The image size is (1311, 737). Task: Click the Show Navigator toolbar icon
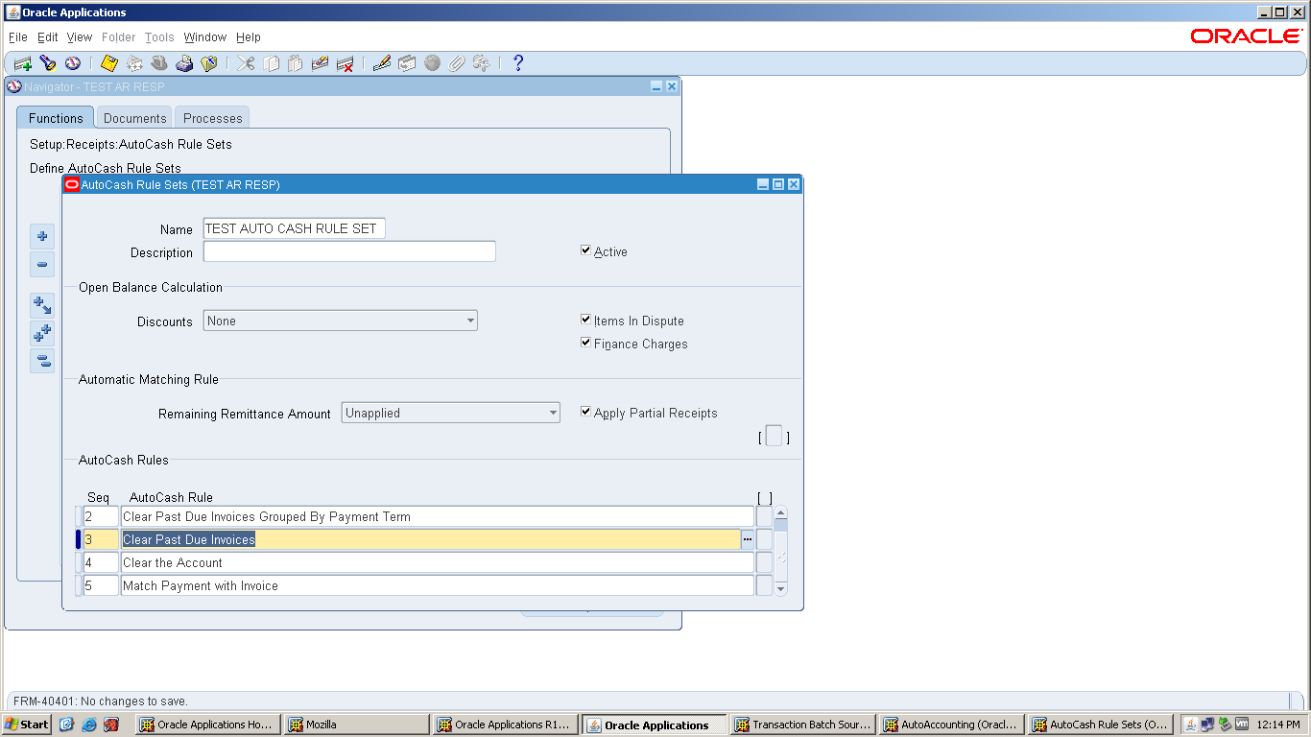[x=73, y=63]
